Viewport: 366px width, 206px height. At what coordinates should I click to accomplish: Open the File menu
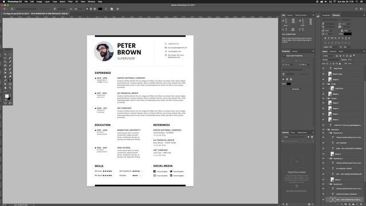coord(26,2)
